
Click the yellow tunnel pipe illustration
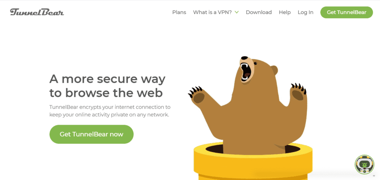coord(253,161)
